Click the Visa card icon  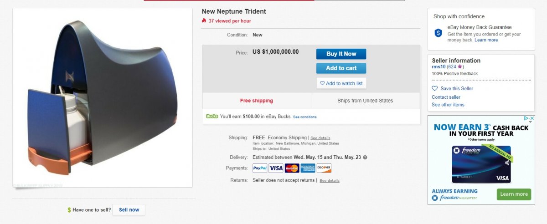click(276, 168)
